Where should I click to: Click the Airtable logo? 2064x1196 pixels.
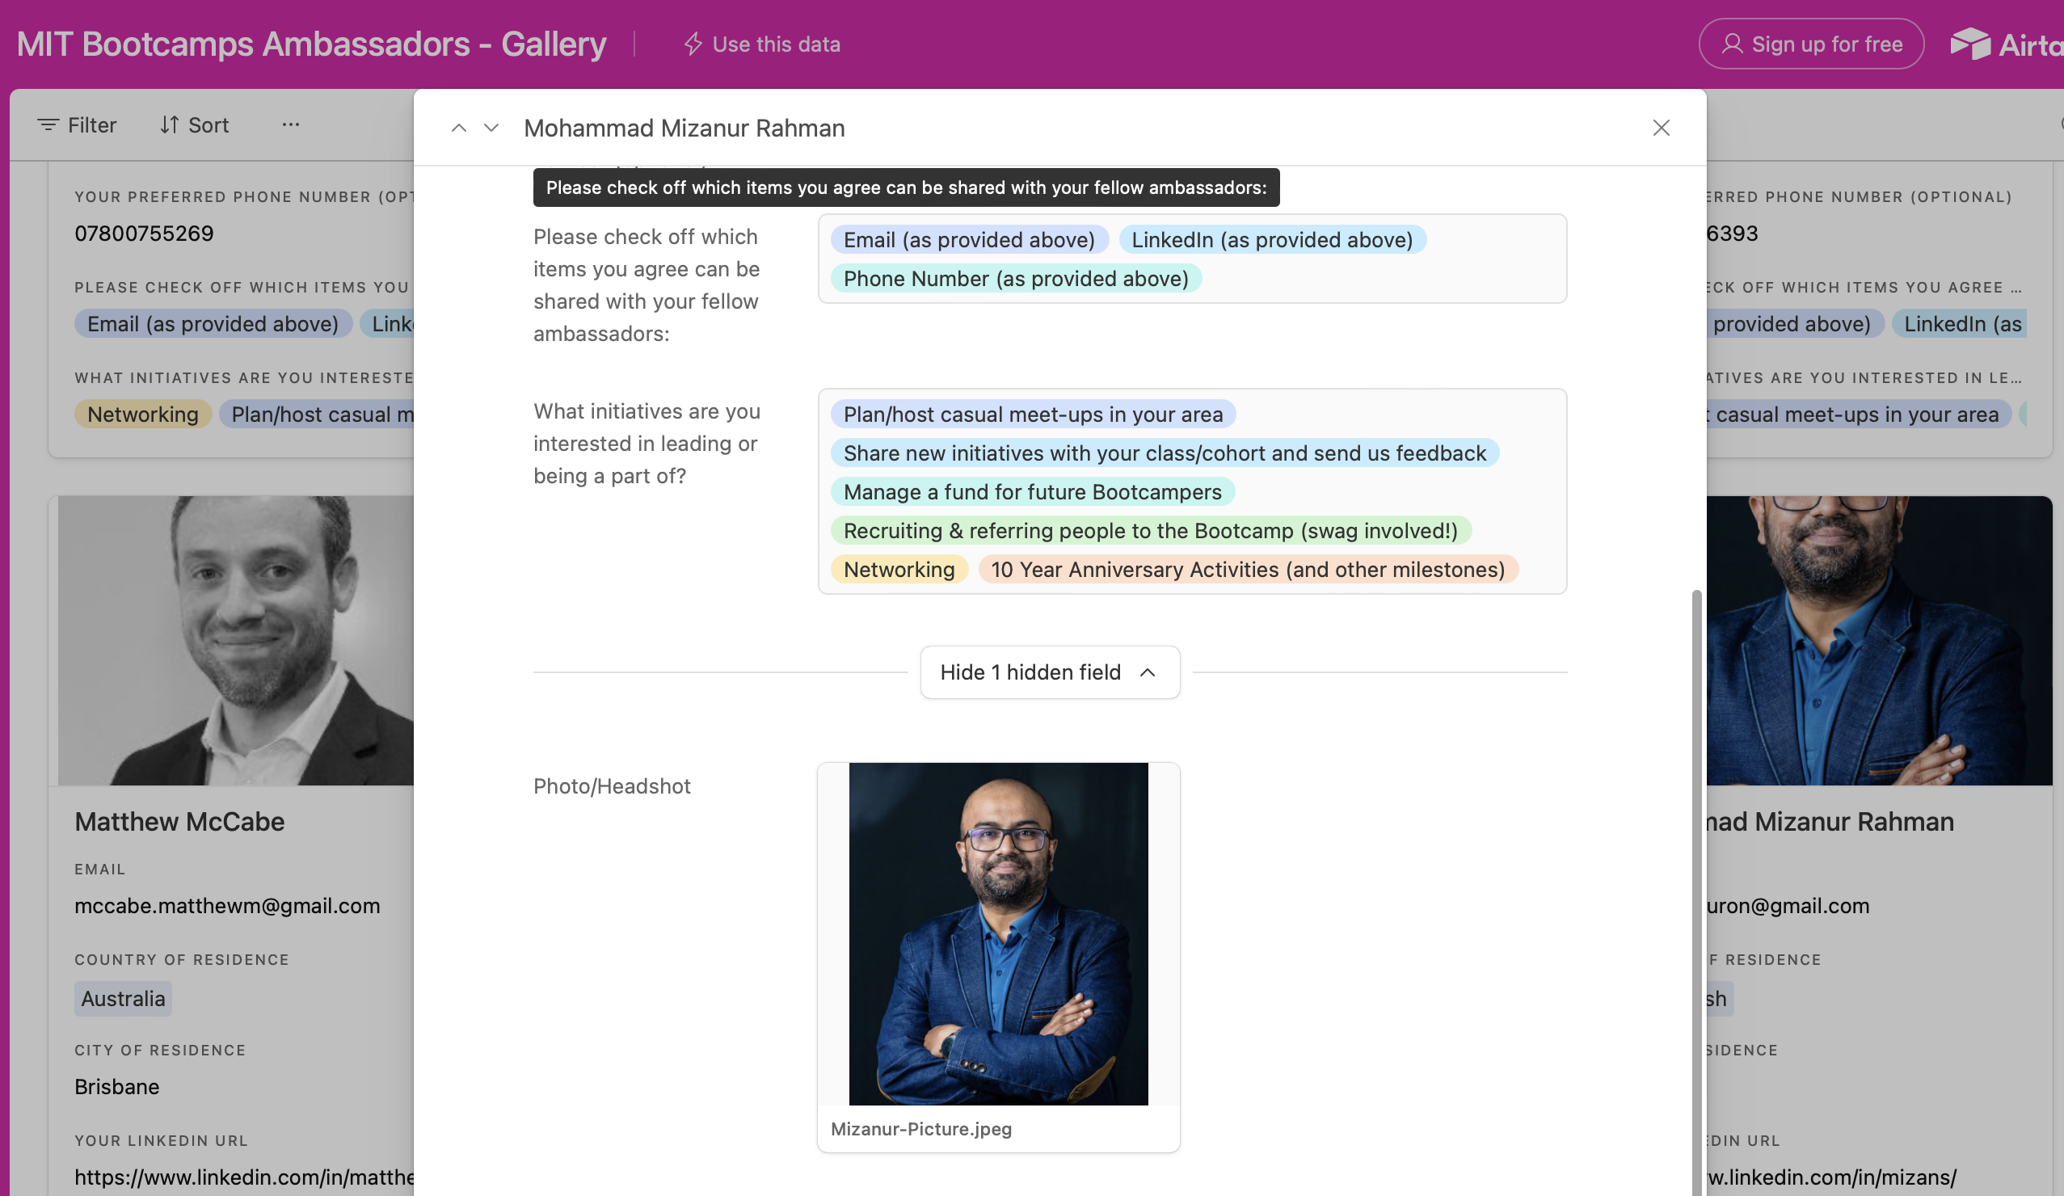2007,44
